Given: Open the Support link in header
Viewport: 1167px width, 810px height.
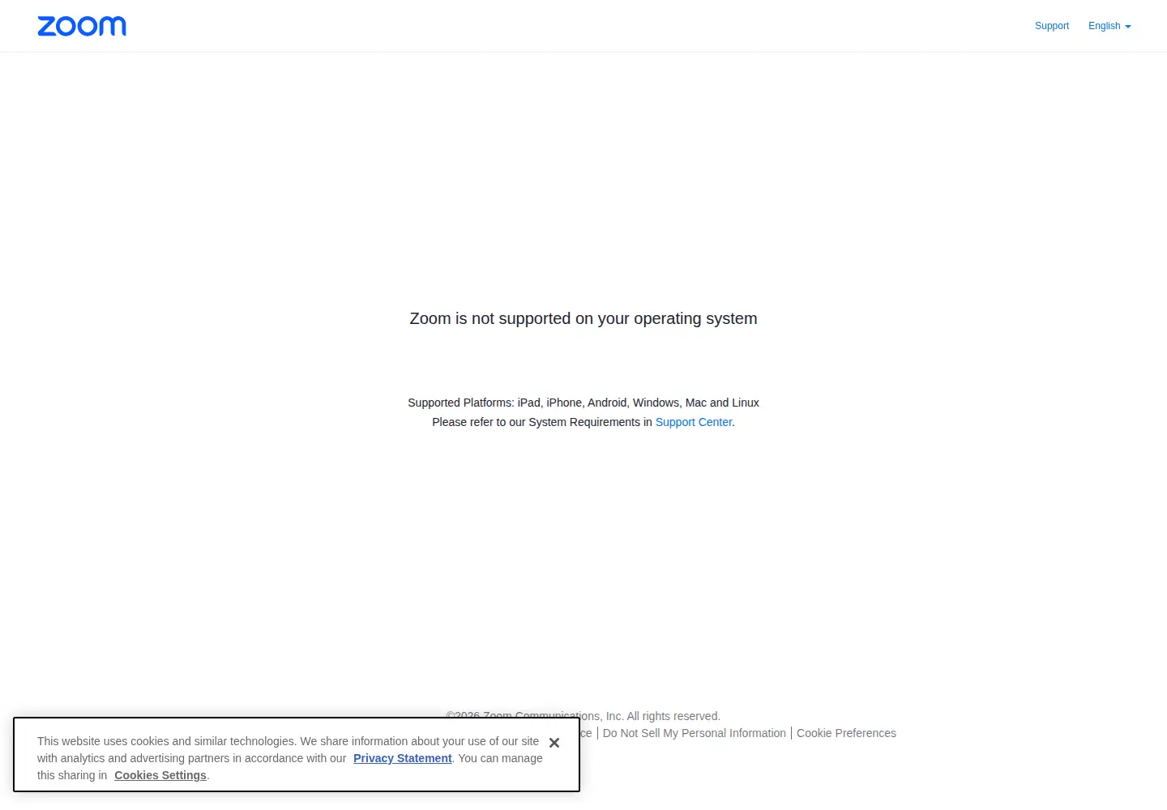Looking at the screenshot, I should pyautogui.click(x=1052, y=26).
